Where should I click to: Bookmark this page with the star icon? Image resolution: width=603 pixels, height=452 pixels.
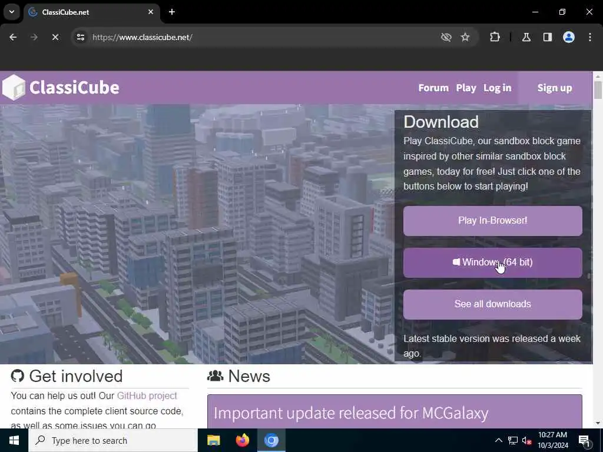pos(465,37)
